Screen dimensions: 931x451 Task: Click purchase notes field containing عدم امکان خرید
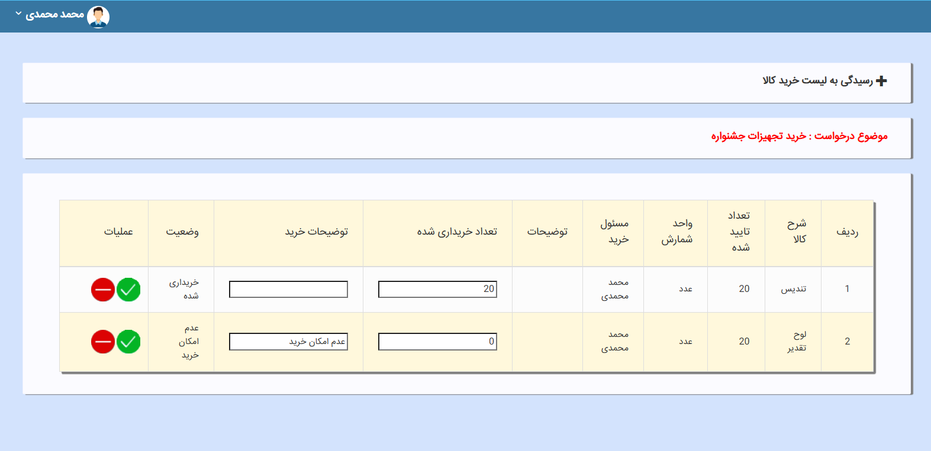288,342
